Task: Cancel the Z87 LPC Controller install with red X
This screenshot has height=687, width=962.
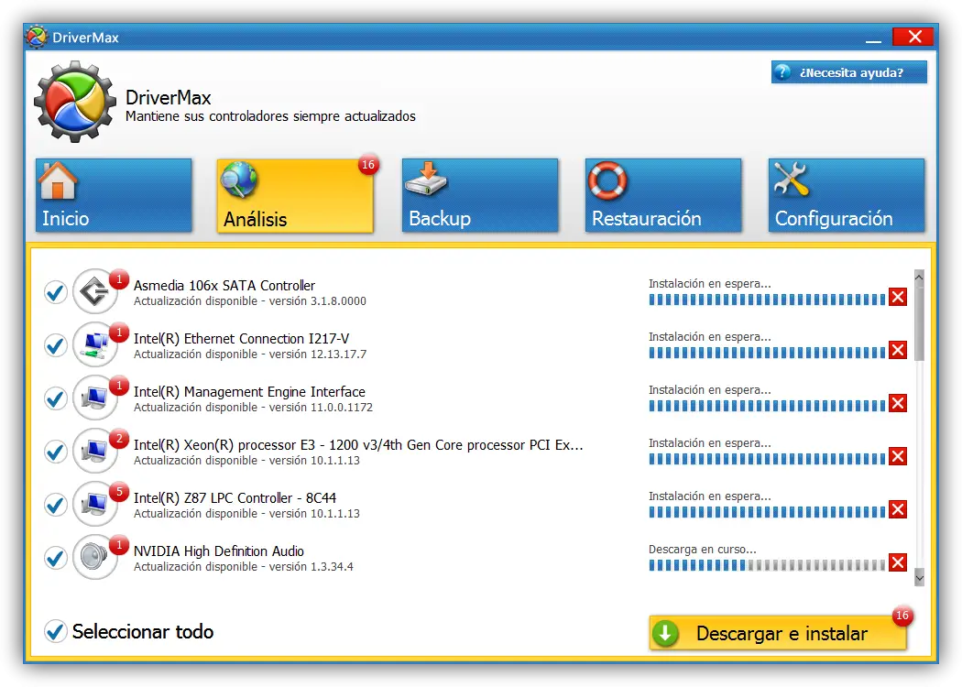Action: [898, 509]
